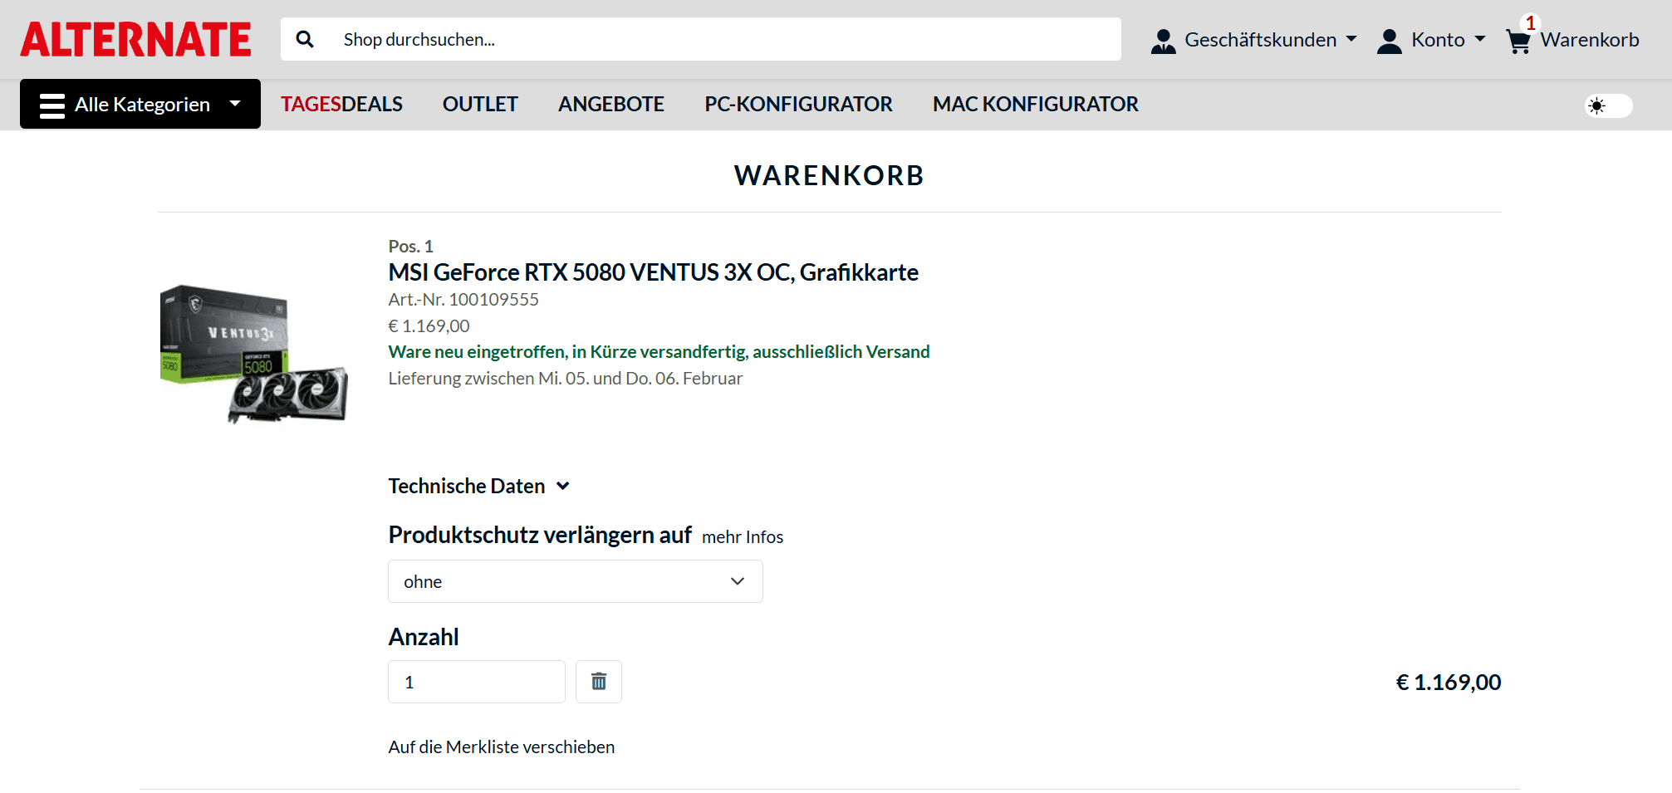The width and height of the screenshot is (1672, 793).
Task: Open MSI GeForce RTX 5080 product title
Action: pos(654,272)
